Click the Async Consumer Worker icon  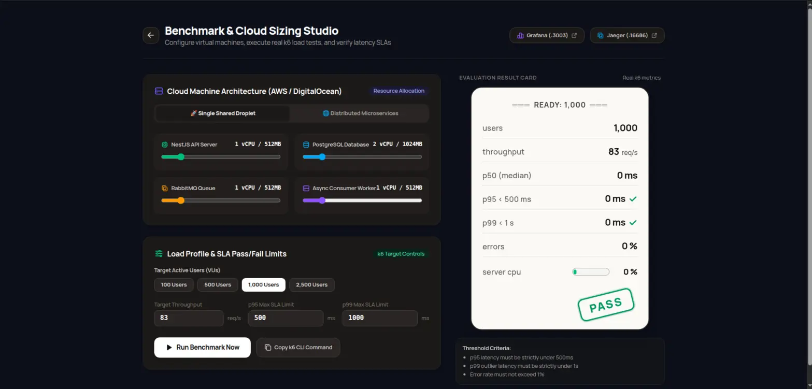pos(306,188)
